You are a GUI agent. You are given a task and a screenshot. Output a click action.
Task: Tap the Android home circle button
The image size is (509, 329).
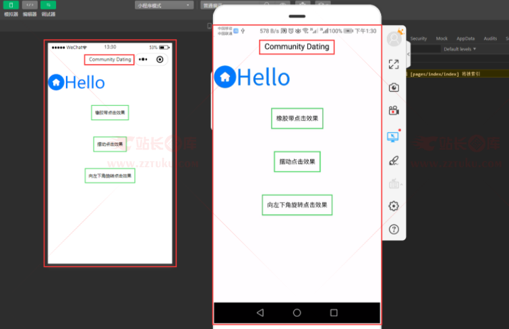click(297, 313)
